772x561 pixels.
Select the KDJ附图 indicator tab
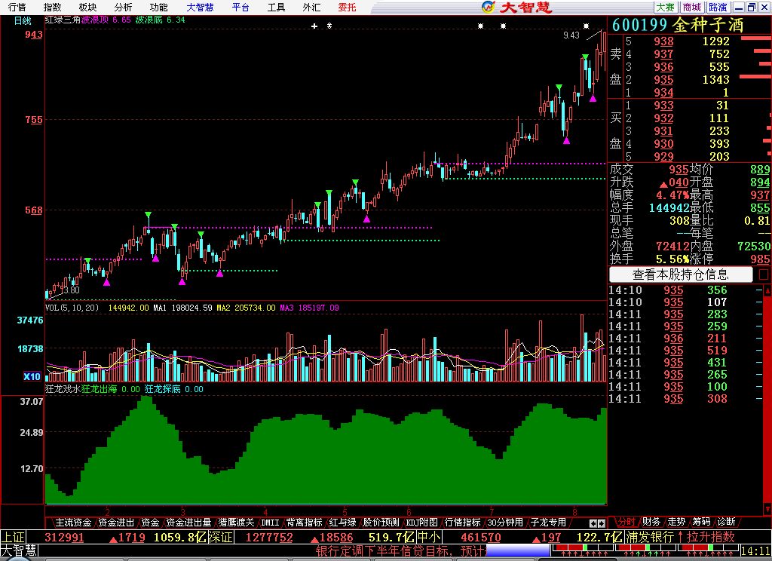[421, 523]
